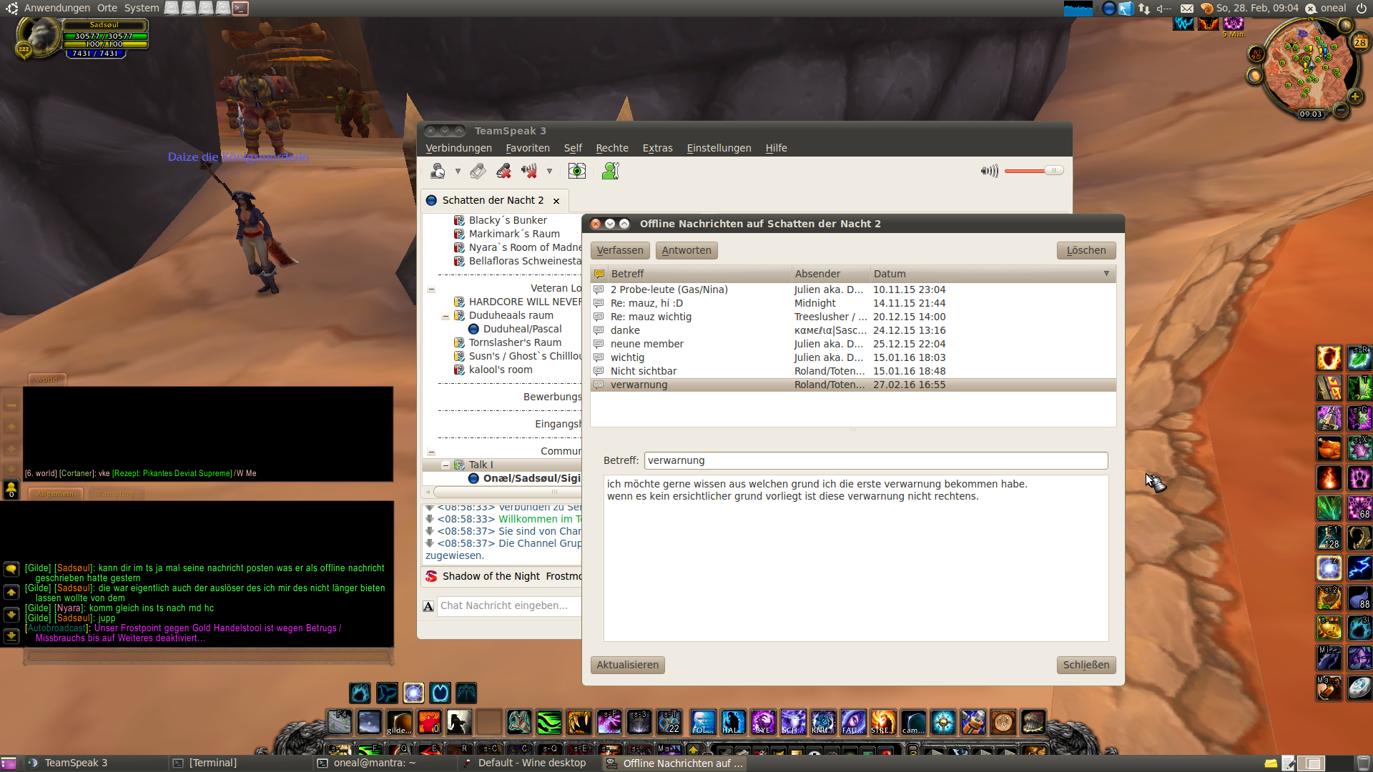Click the Schließen button
The image size is (1373, 772).
pos(1086,665)
